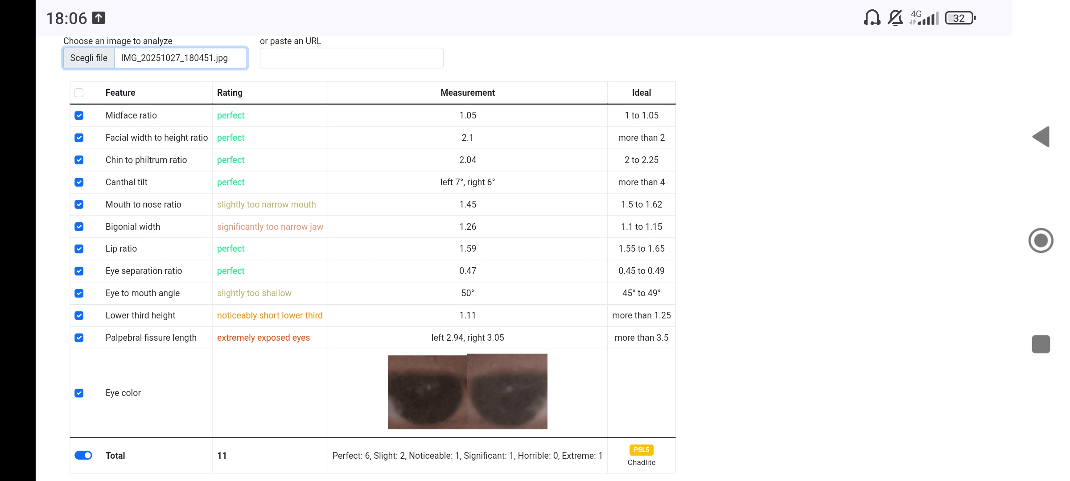The height and width of the screenshot is (481, 1070).
Task: Disable the Total toggle switch
Action: (x=83, y=455)
